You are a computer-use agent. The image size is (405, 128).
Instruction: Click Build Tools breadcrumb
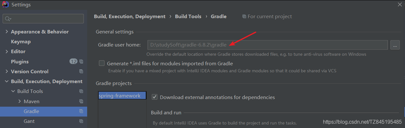pyautogui.click(x=188, y=16)
